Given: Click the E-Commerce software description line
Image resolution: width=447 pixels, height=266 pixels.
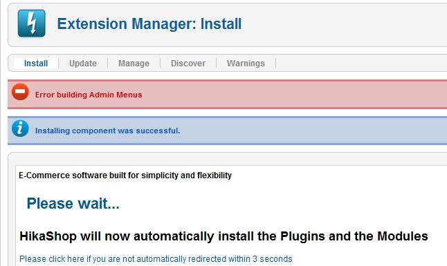Looking at the screenshot, I should pyautogui.click(x=125, y=175).
